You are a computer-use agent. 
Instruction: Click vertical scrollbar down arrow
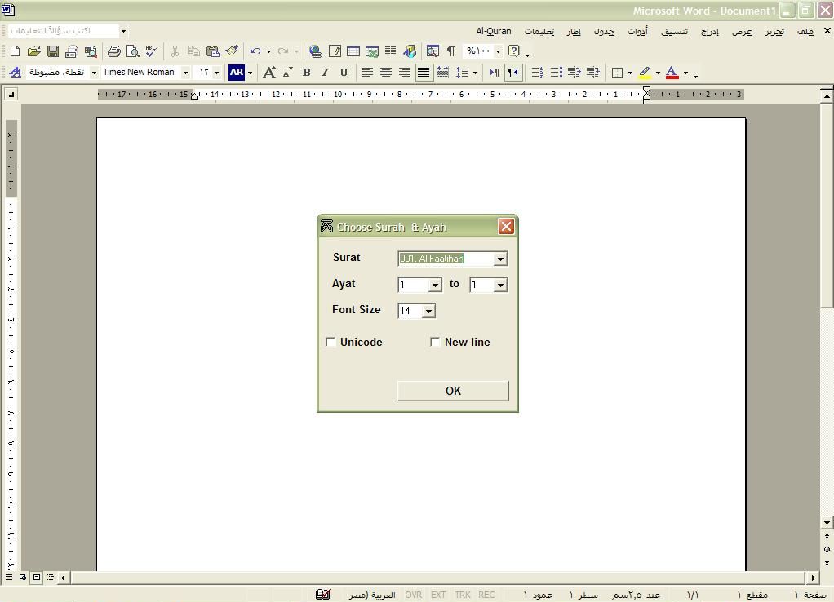pos(827,523)
